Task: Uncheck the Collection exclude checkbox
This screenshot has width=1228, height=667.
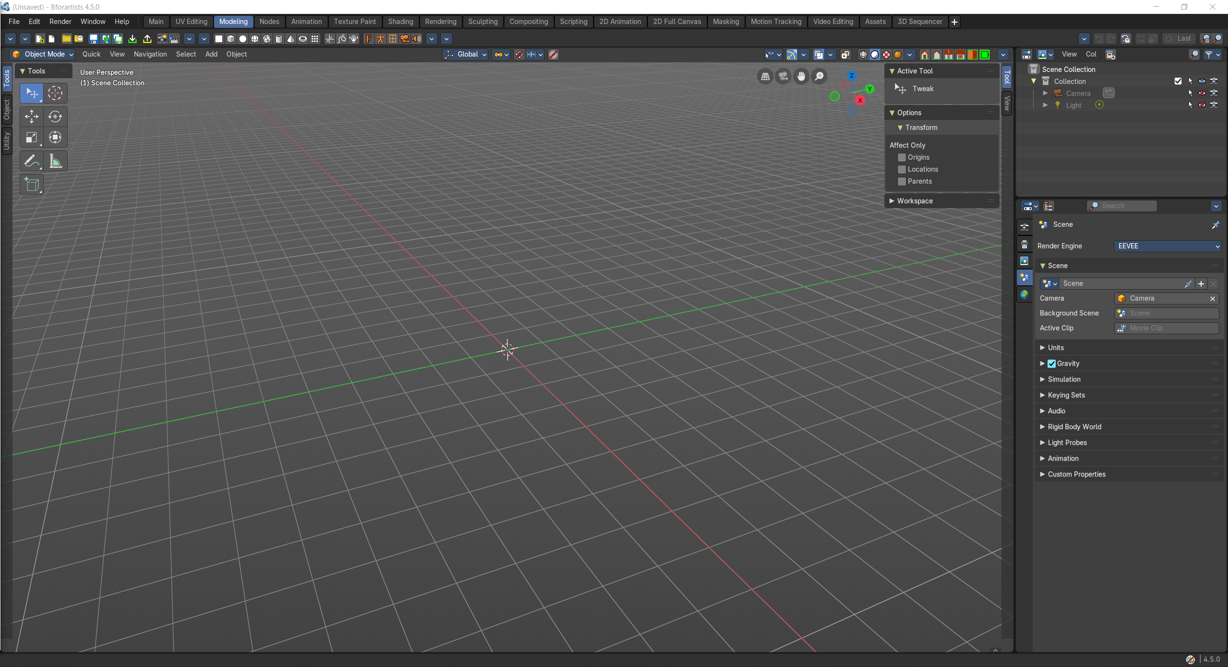Action: (1178, 81)
